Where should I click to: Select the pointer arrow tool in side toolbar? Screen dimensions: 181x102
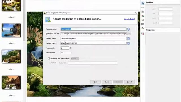[143, 3]
